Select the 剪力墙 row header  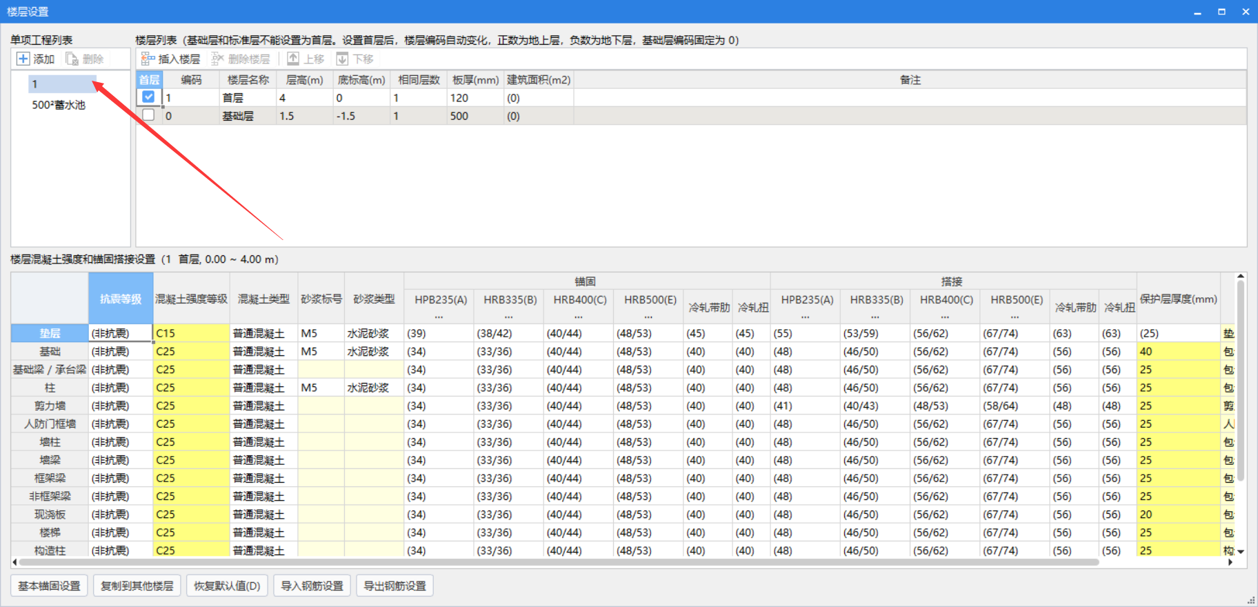click(x=50, y=406)
